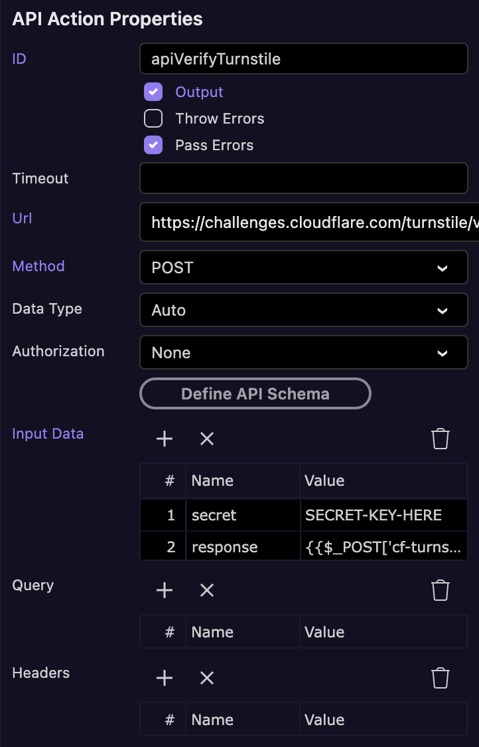
Task: Open the Method dropdown showing POST
Action: tap(303, 268)
